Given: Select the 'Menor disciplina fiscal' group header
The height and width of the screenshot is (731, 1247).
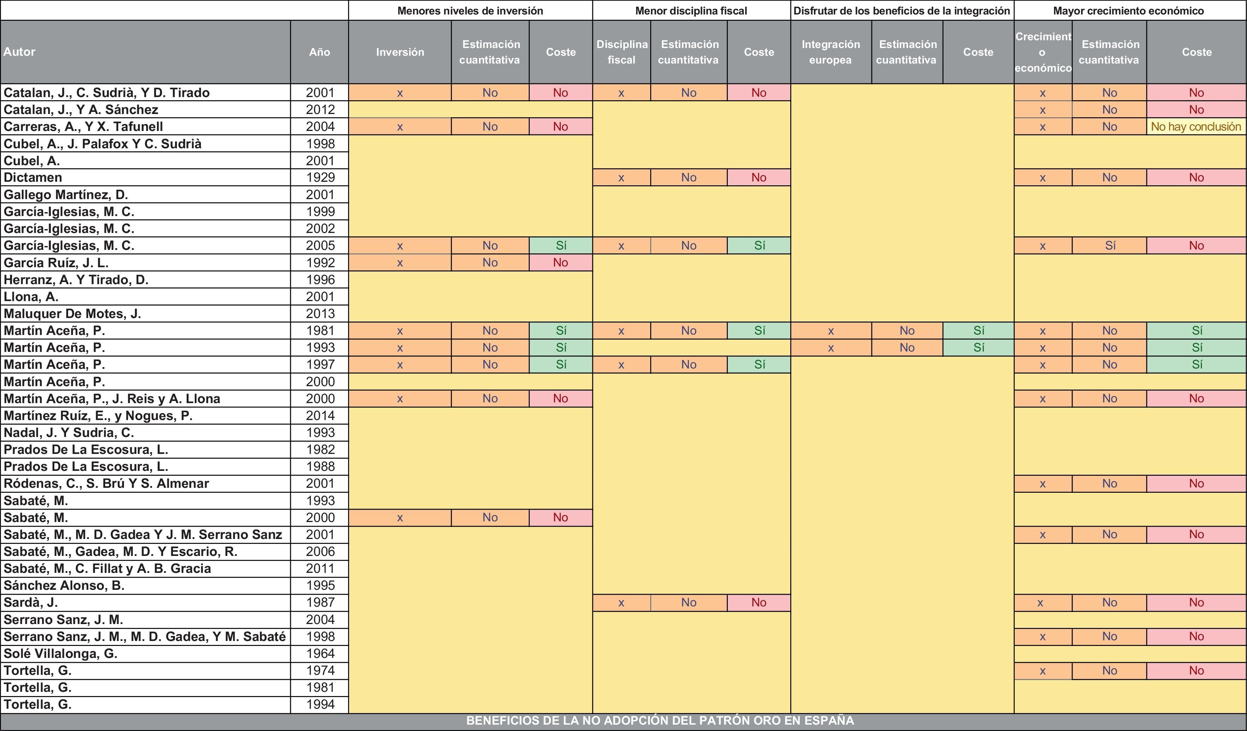Looking at the screenshot, I should click(691, 10).
